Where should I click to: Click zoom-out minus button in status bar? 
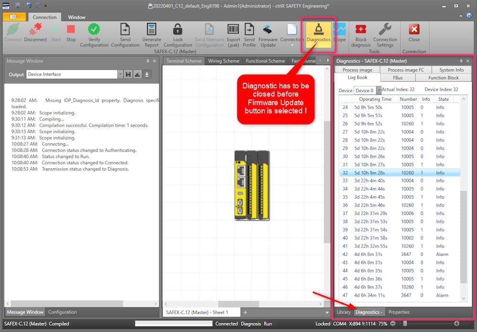(x=393, y=323)
